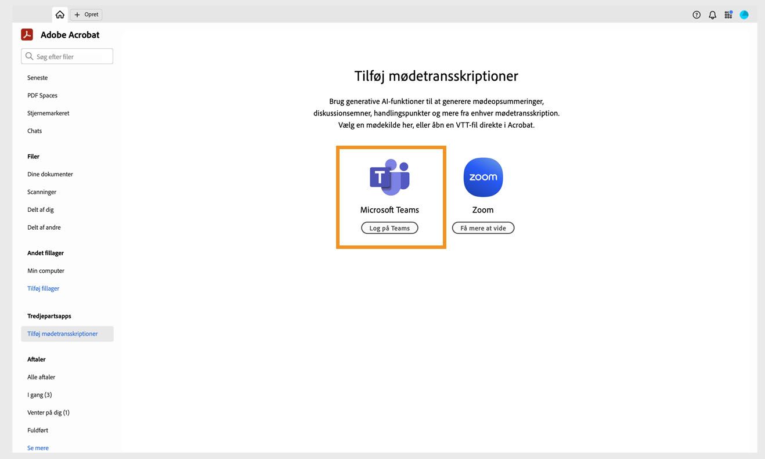Open Fuldført agreements
Screen dimensions: 765x459
pyautogui.click(x=38, y=431)
